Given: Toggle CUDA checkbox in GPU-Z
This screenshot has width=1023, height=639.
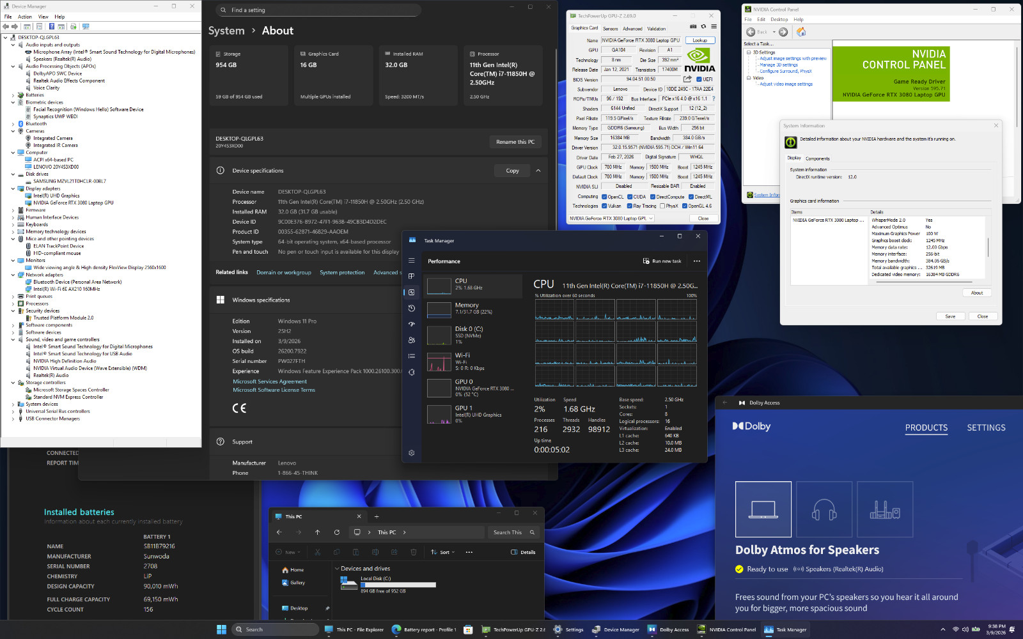Looking at the screenshot, I should click(630, 197).
